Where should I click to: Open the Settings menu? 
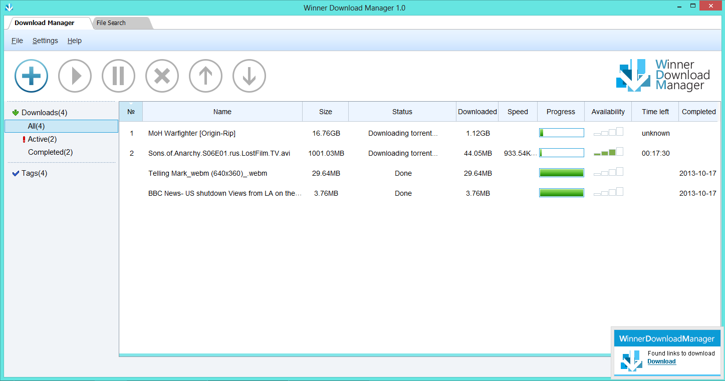[45, 41]
